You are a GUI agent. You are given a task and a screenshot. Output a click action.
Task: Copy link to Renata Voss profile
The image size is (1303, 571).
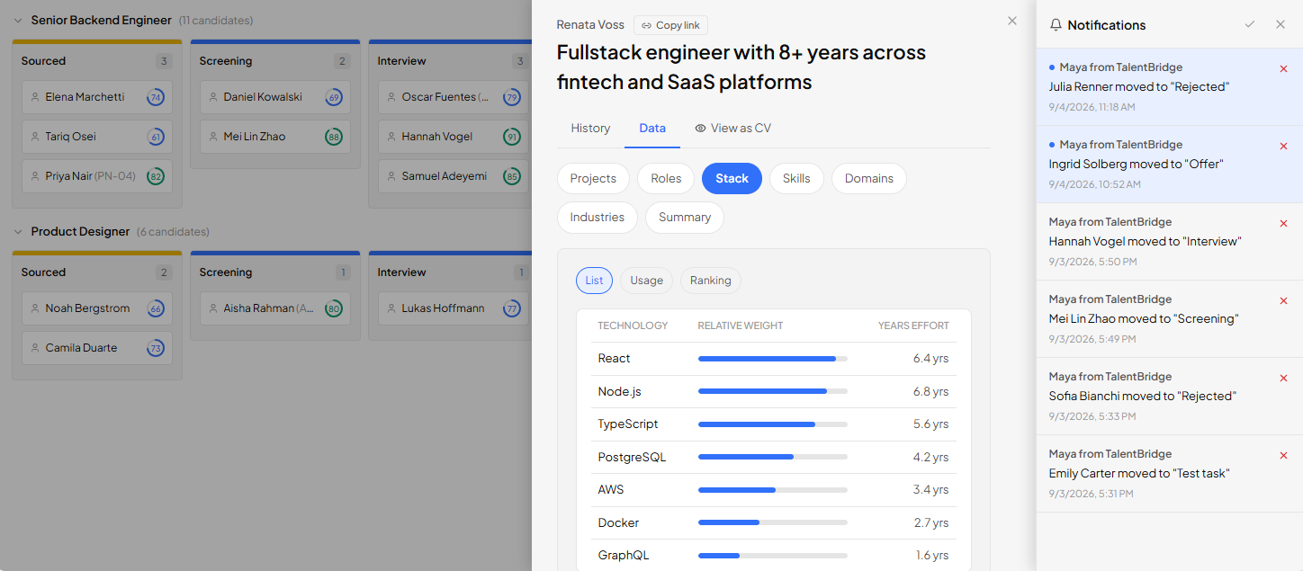[x=670, y=25]
